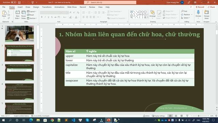Click the Record button at top right
The height and width of the screenshot is (123, 218).
200,7
